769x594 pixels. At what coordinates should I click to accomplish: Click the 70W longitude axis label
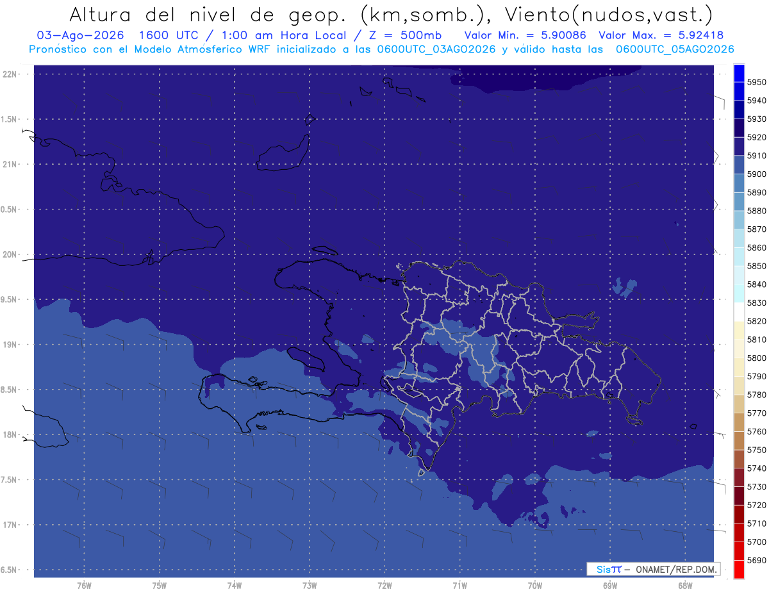point(535,586)
